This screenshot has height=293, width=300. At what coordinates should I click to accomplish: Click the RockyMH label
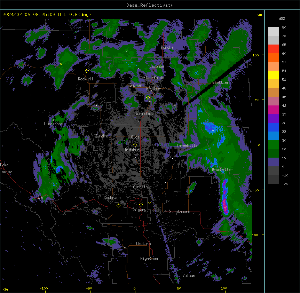click(85, 79)
